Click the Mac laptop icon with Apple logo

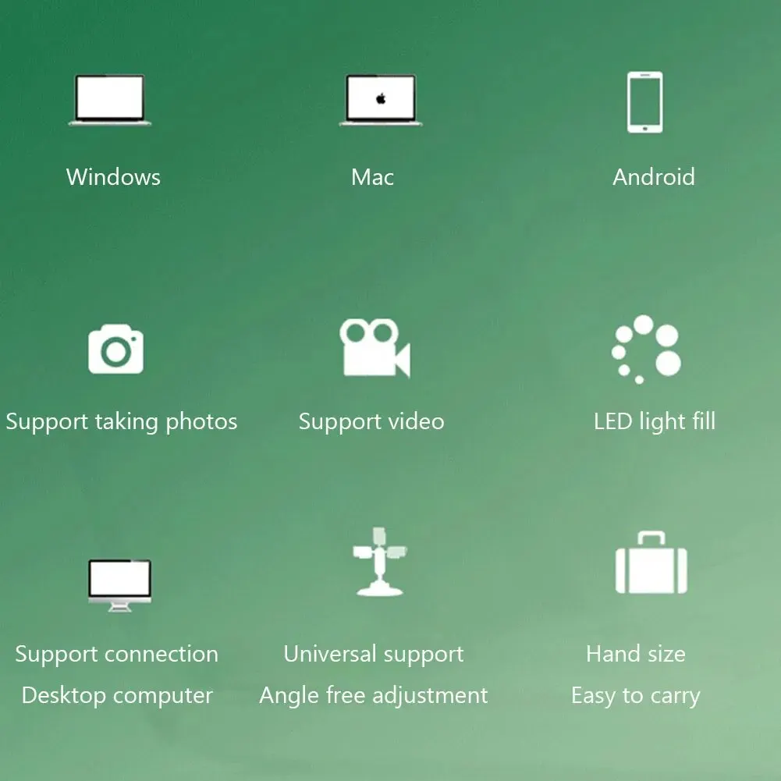pyautogui.click(x=381, y=100)
